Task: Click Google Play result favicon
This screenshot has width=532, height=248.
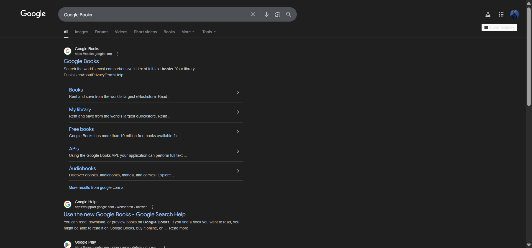Action: pos(68,245)
